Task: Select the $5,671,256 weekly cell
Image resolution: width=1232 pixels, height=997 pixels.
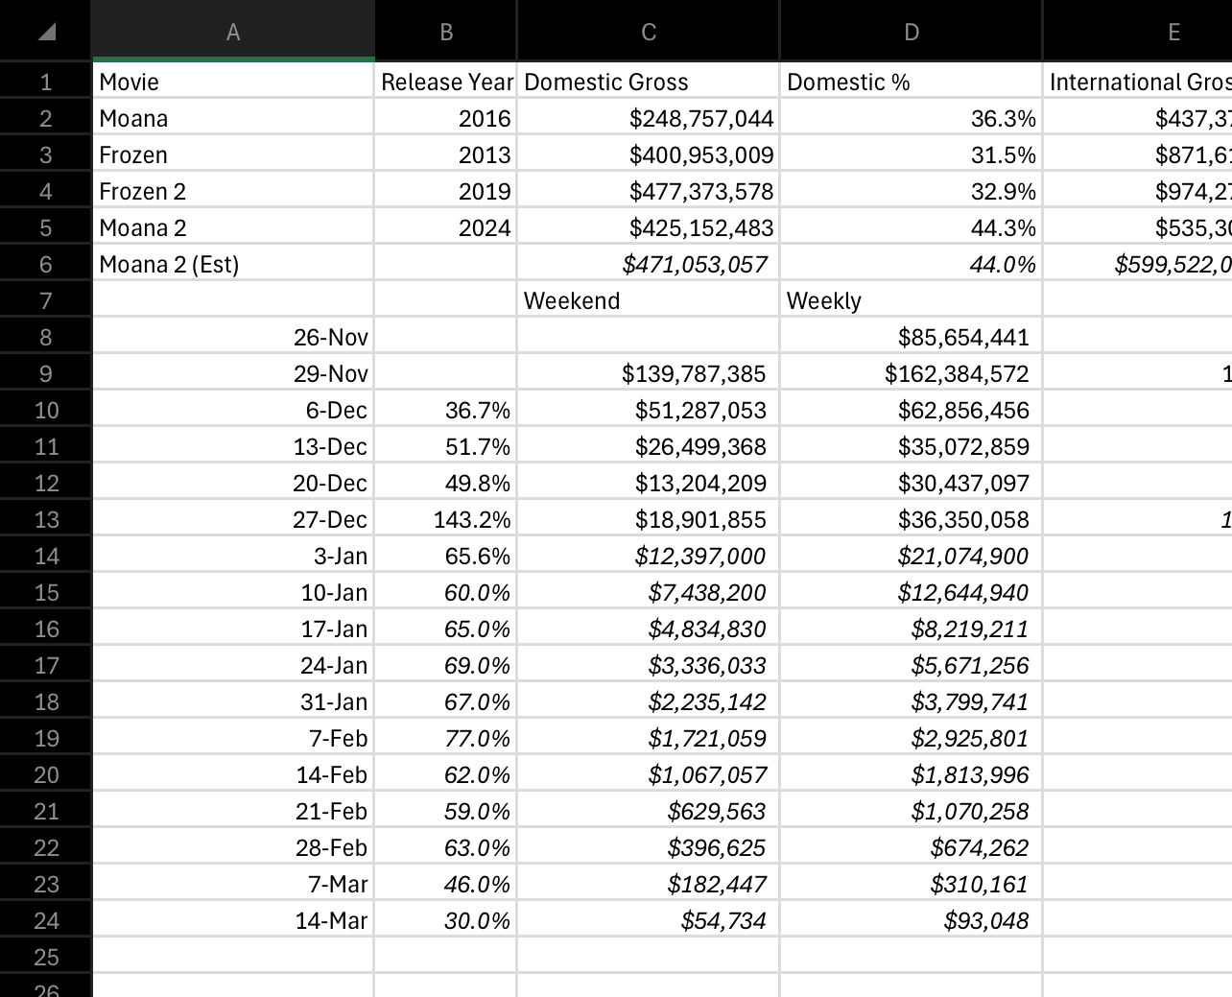Action: click(912, 665)
